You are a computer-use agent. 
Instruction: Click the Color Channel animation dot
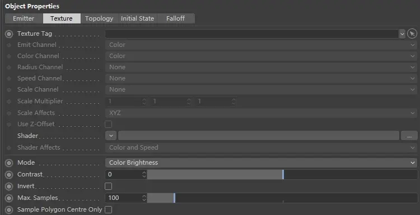(9, 56)
